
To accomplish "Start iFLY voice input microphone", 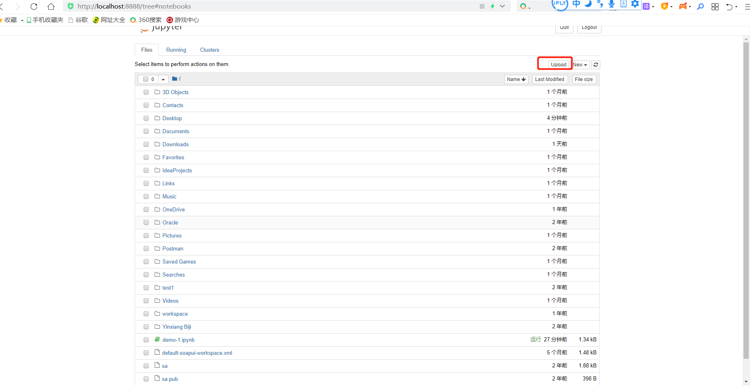I will click(x=612, y=4).
